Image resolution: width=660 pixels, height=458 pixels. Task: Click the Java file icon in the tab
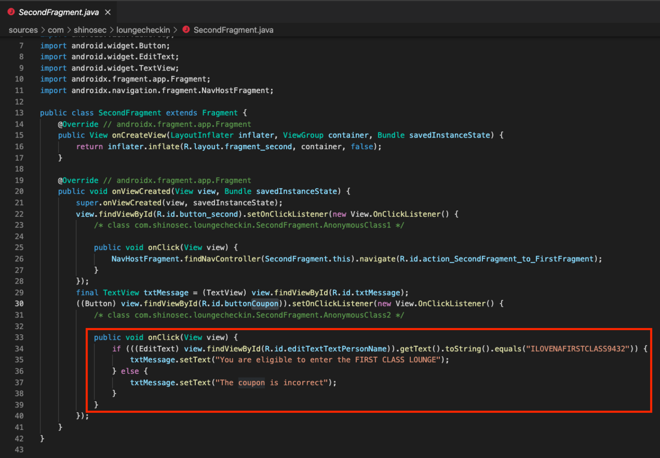pyautogui.click(x=11, y=12)
